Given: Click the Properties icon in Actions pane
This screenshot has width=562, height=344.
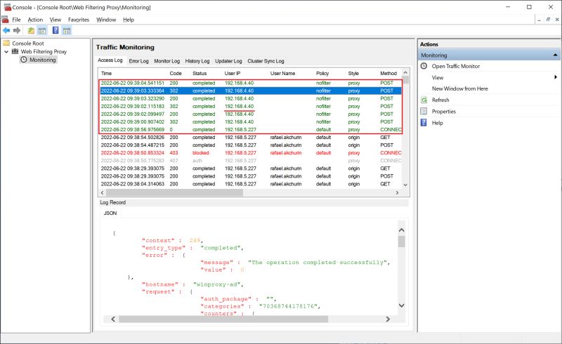Looking at the screenshot, I should [424, 112].
